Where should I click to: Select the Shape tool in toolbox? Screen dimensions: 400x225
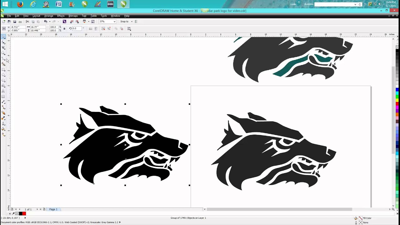pos(3,42)
